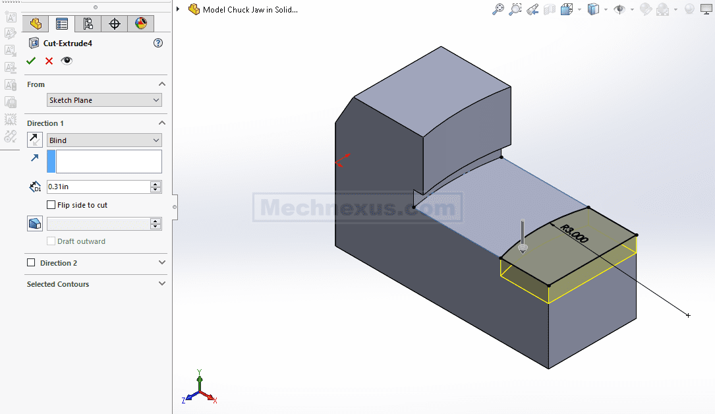
Task: Click the Hide/Show Items eye icon
Action: point(619,9)
